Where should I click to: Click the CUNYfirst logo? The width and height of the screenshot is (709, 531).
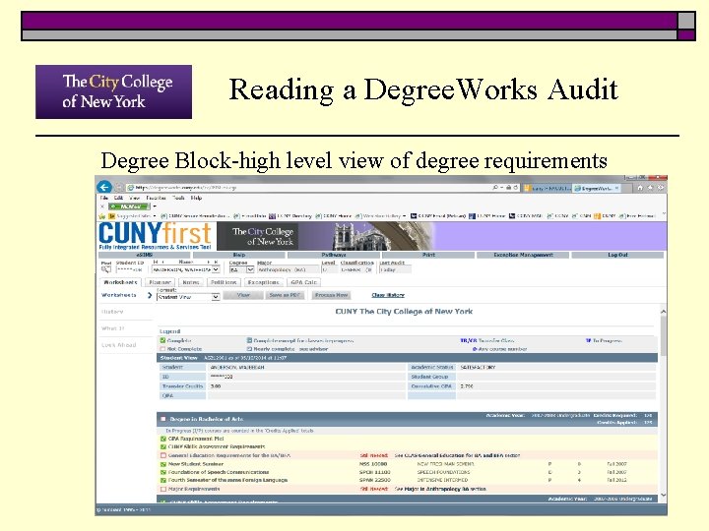(156, 236)
